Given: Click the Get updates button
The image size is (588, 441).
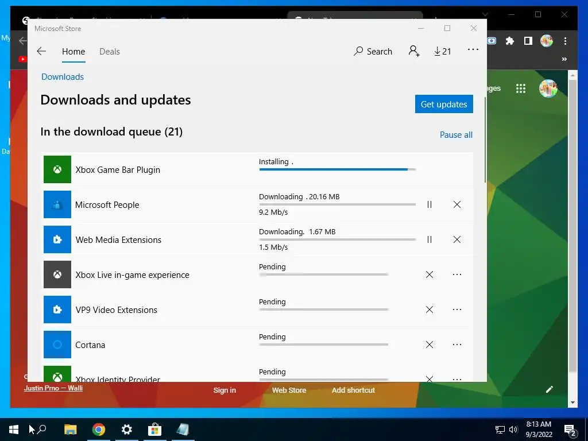Looking at the screenshot, I should point(444,104).
